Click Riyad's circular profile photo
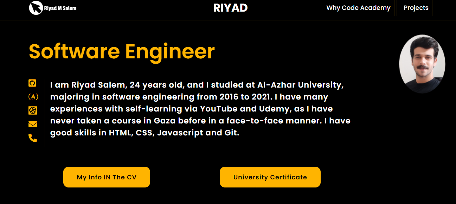This screenshot has height=204, width=456. (x=422, y=64)
